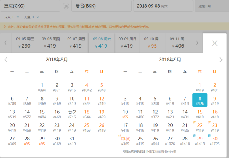Click the 2018年8月 month heading

pyautogui.click(x=56, y=60)
